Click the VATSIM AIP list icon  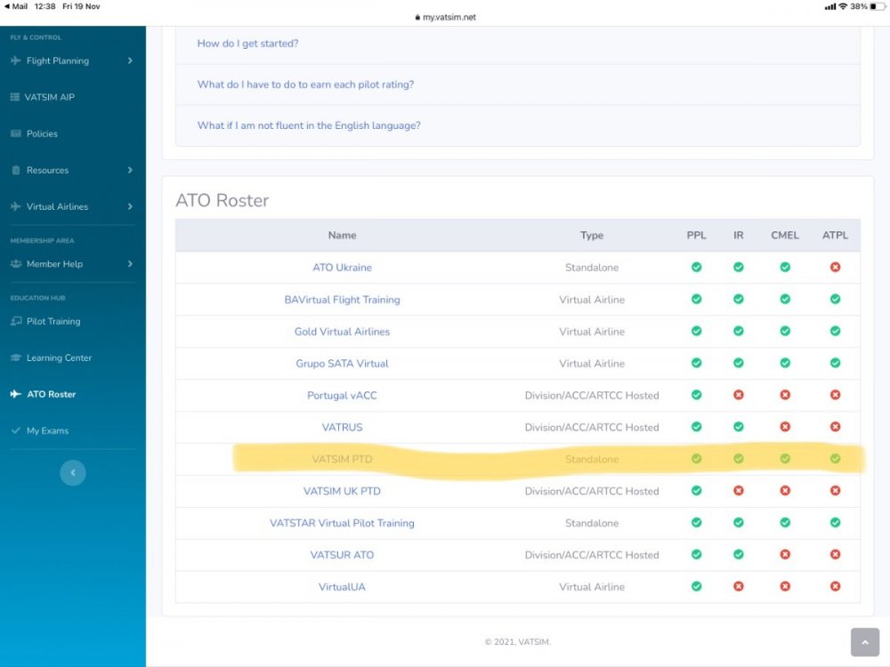(16, 98)
